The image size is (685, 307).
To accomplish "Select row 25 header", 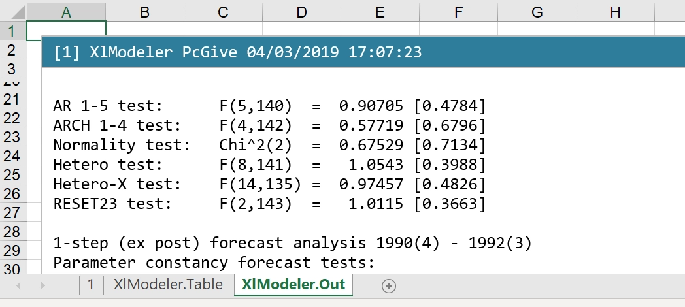I will [13, 174].
